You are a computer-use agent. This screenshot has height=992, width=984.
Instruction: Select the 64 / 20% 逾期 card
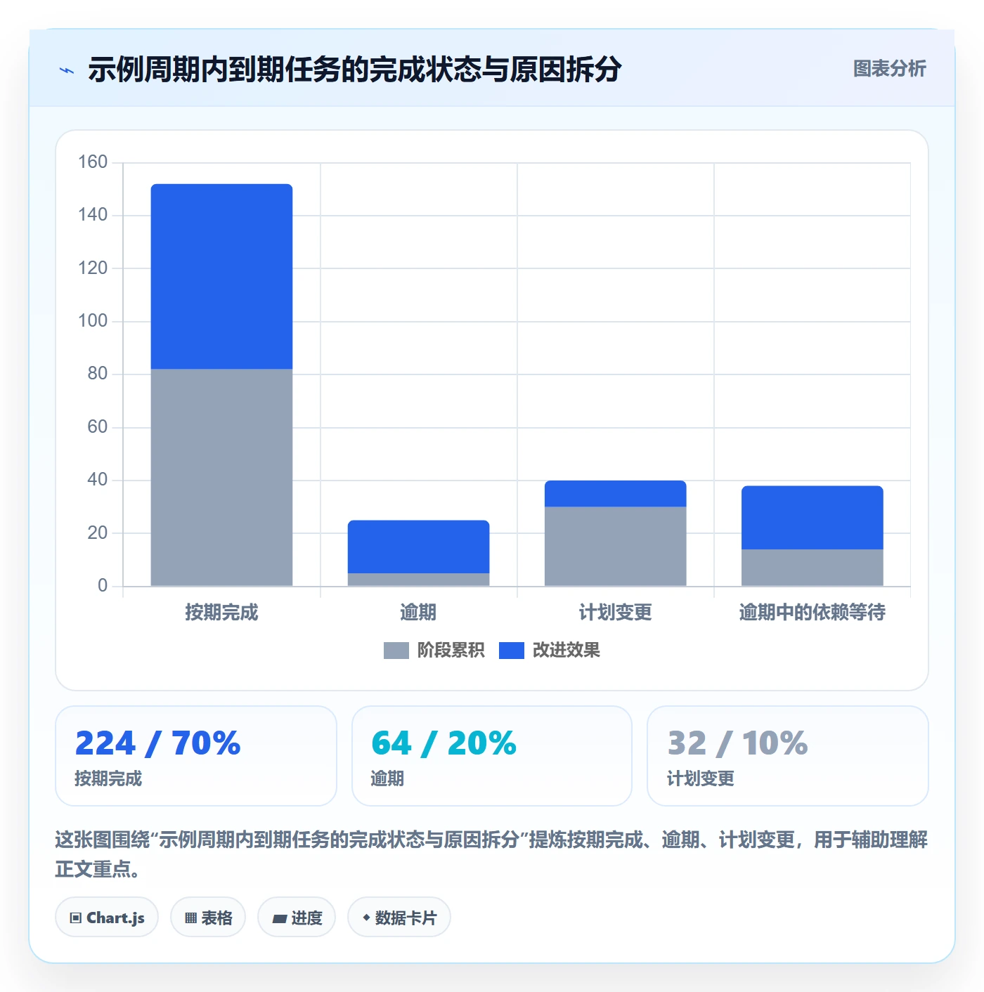tap(492, 756)
